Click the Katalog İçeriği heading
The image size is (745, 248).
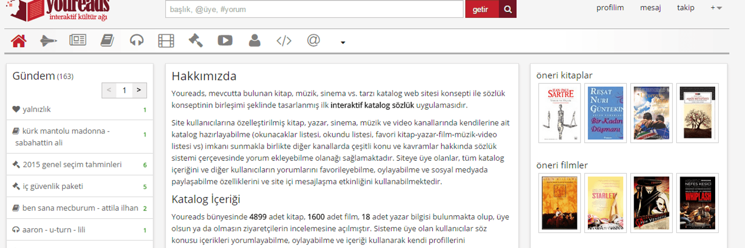[x=206, y=199]
